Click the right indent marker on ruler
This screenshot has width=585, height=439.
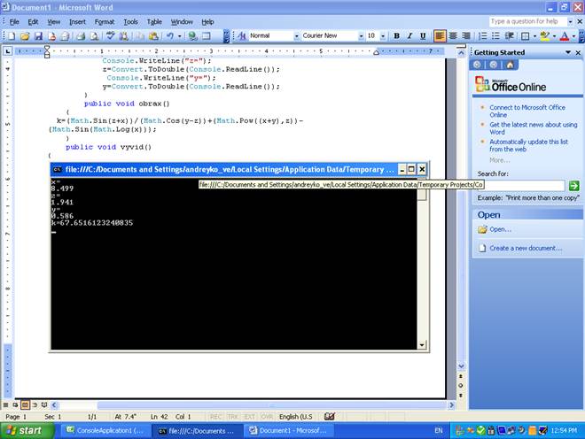(x=376, y=52)
